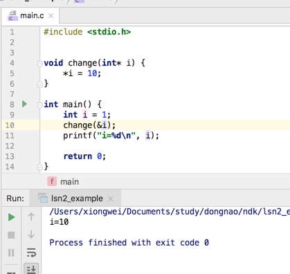Click the pause output button
Viewport: 290px width, 274px height.
point(11,253)
